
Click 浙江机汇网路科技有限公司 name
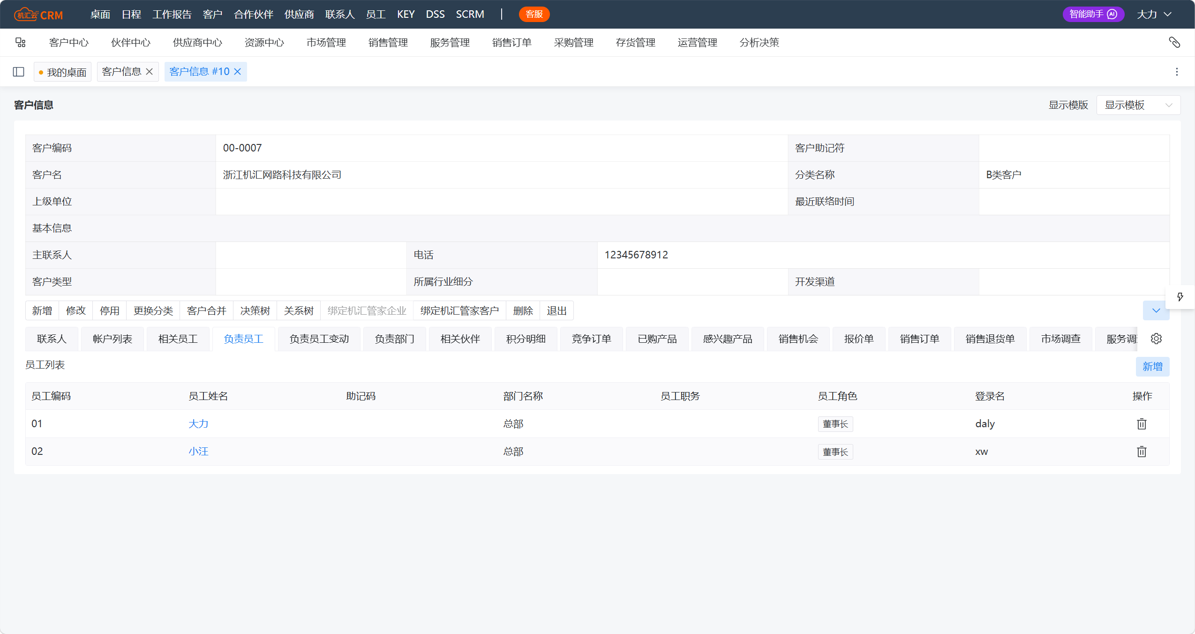click(x=282, y=175)
